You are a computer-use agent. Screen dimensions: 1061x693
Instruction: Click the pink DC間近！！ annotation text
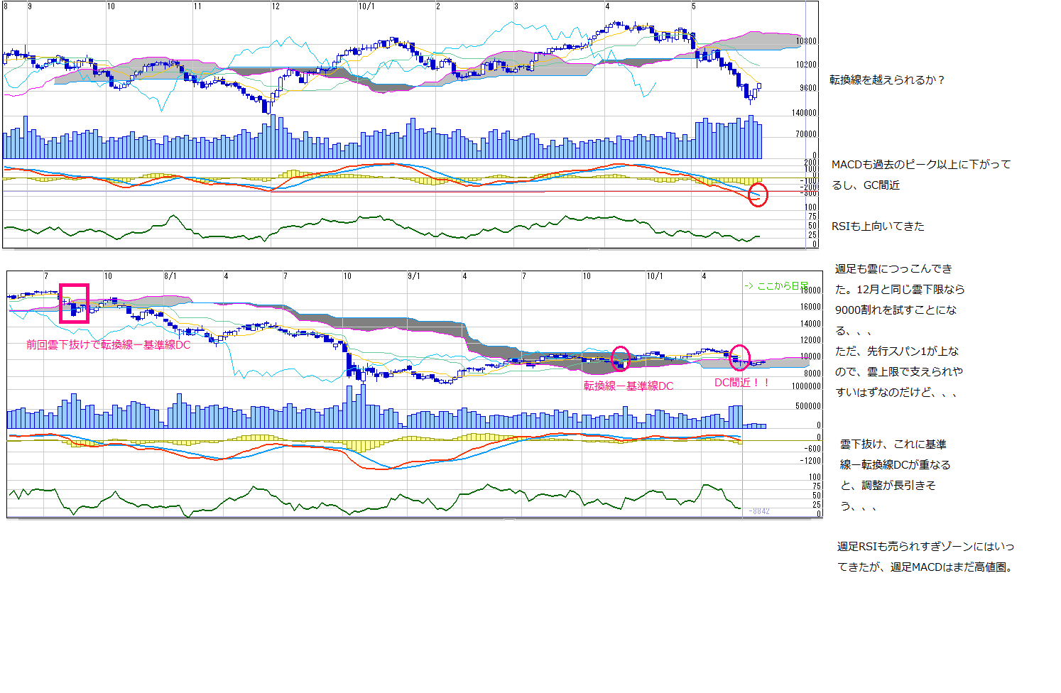tap(741, 382)
